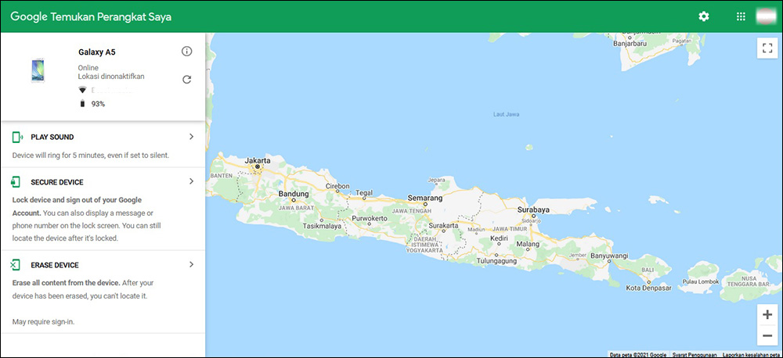The width and height of the screenshot is (783, 358).
Task: Expand the Play Sound option chevron
Action: [x=191, y=138]
